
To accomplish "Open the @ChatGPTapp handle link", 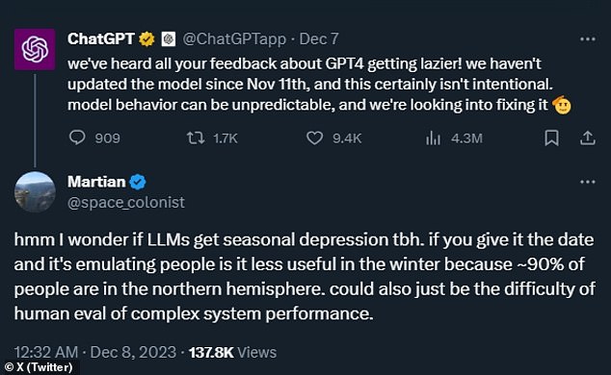I will [234, 39].
